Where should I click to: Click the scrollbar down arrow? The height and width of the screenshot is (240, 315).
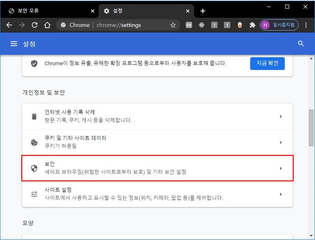(311, 236)
